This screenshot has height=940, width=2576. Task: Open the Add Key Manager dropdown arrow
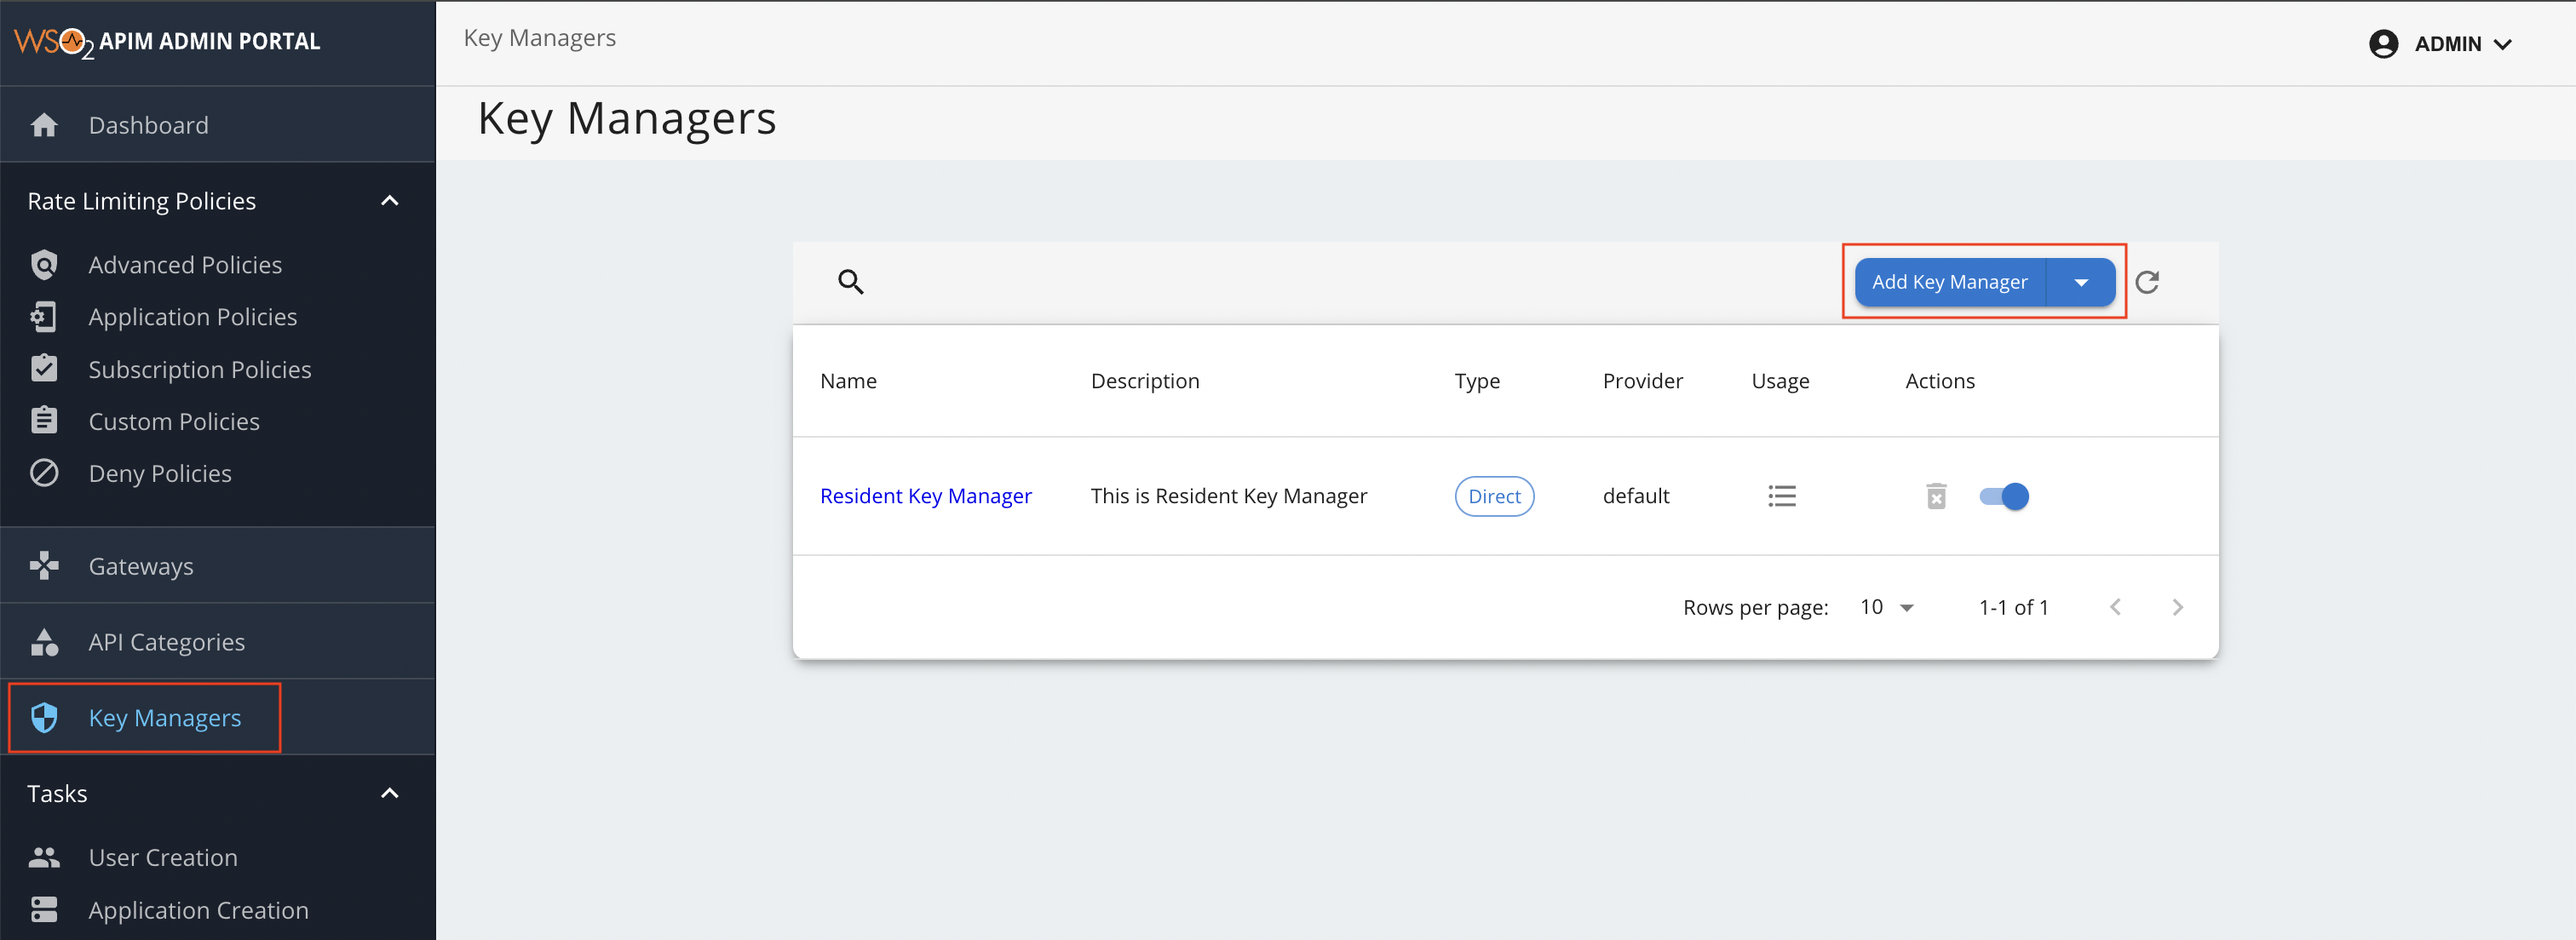click(x=2082, y=282)
